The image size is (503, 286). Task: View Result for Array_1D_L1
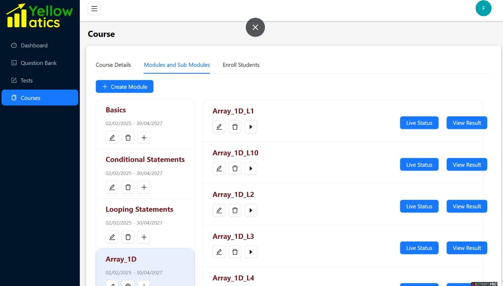pos(467,123)
